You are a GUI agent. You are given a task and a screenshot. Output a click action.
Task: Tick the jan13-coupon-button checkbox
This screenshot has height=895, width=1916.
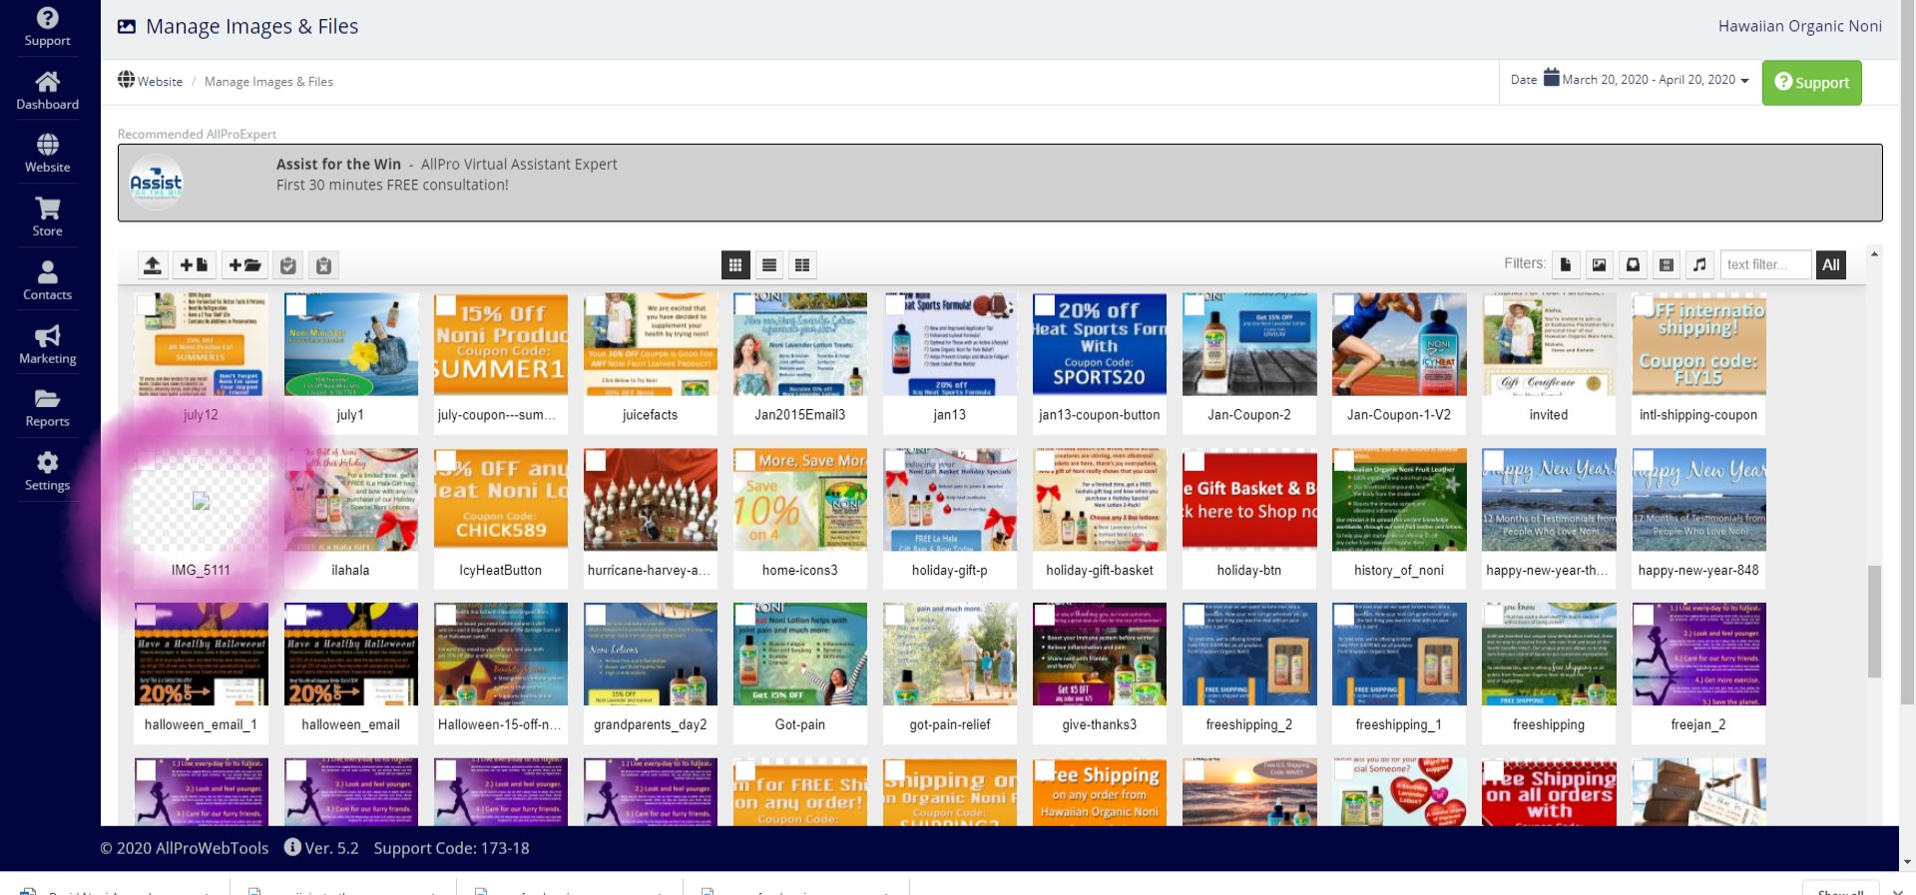pyautogui.click(x=1045, y=305)
